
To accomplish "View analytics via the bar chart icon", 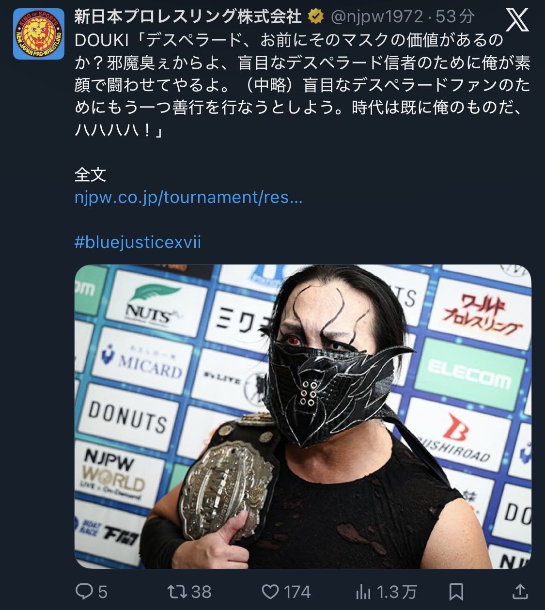I will 363,592.
